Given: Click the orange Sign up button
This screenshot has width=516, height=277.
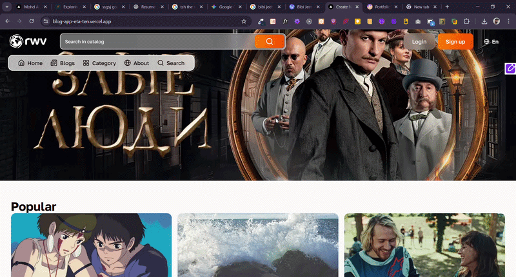Looking at the screenshot, I should pos(455,42).
